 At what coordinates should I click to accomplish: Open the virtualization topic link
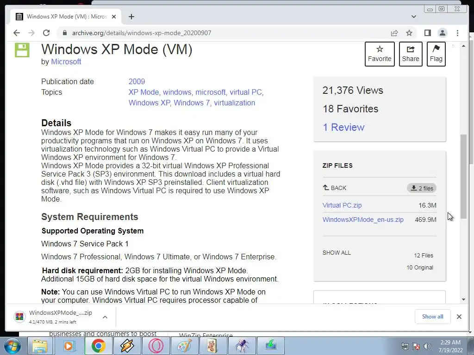tap(234, 103)
